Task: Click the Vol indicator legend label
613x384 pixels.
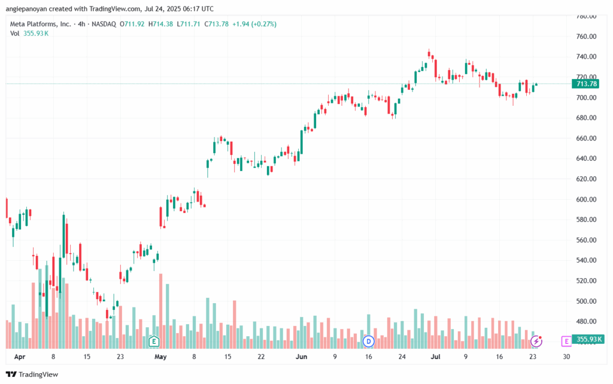Action: pos(15,33)
